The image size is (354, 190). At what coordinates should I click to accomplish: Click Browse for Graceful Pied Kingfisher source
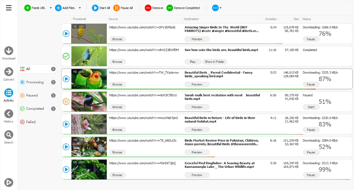point(118,175)
